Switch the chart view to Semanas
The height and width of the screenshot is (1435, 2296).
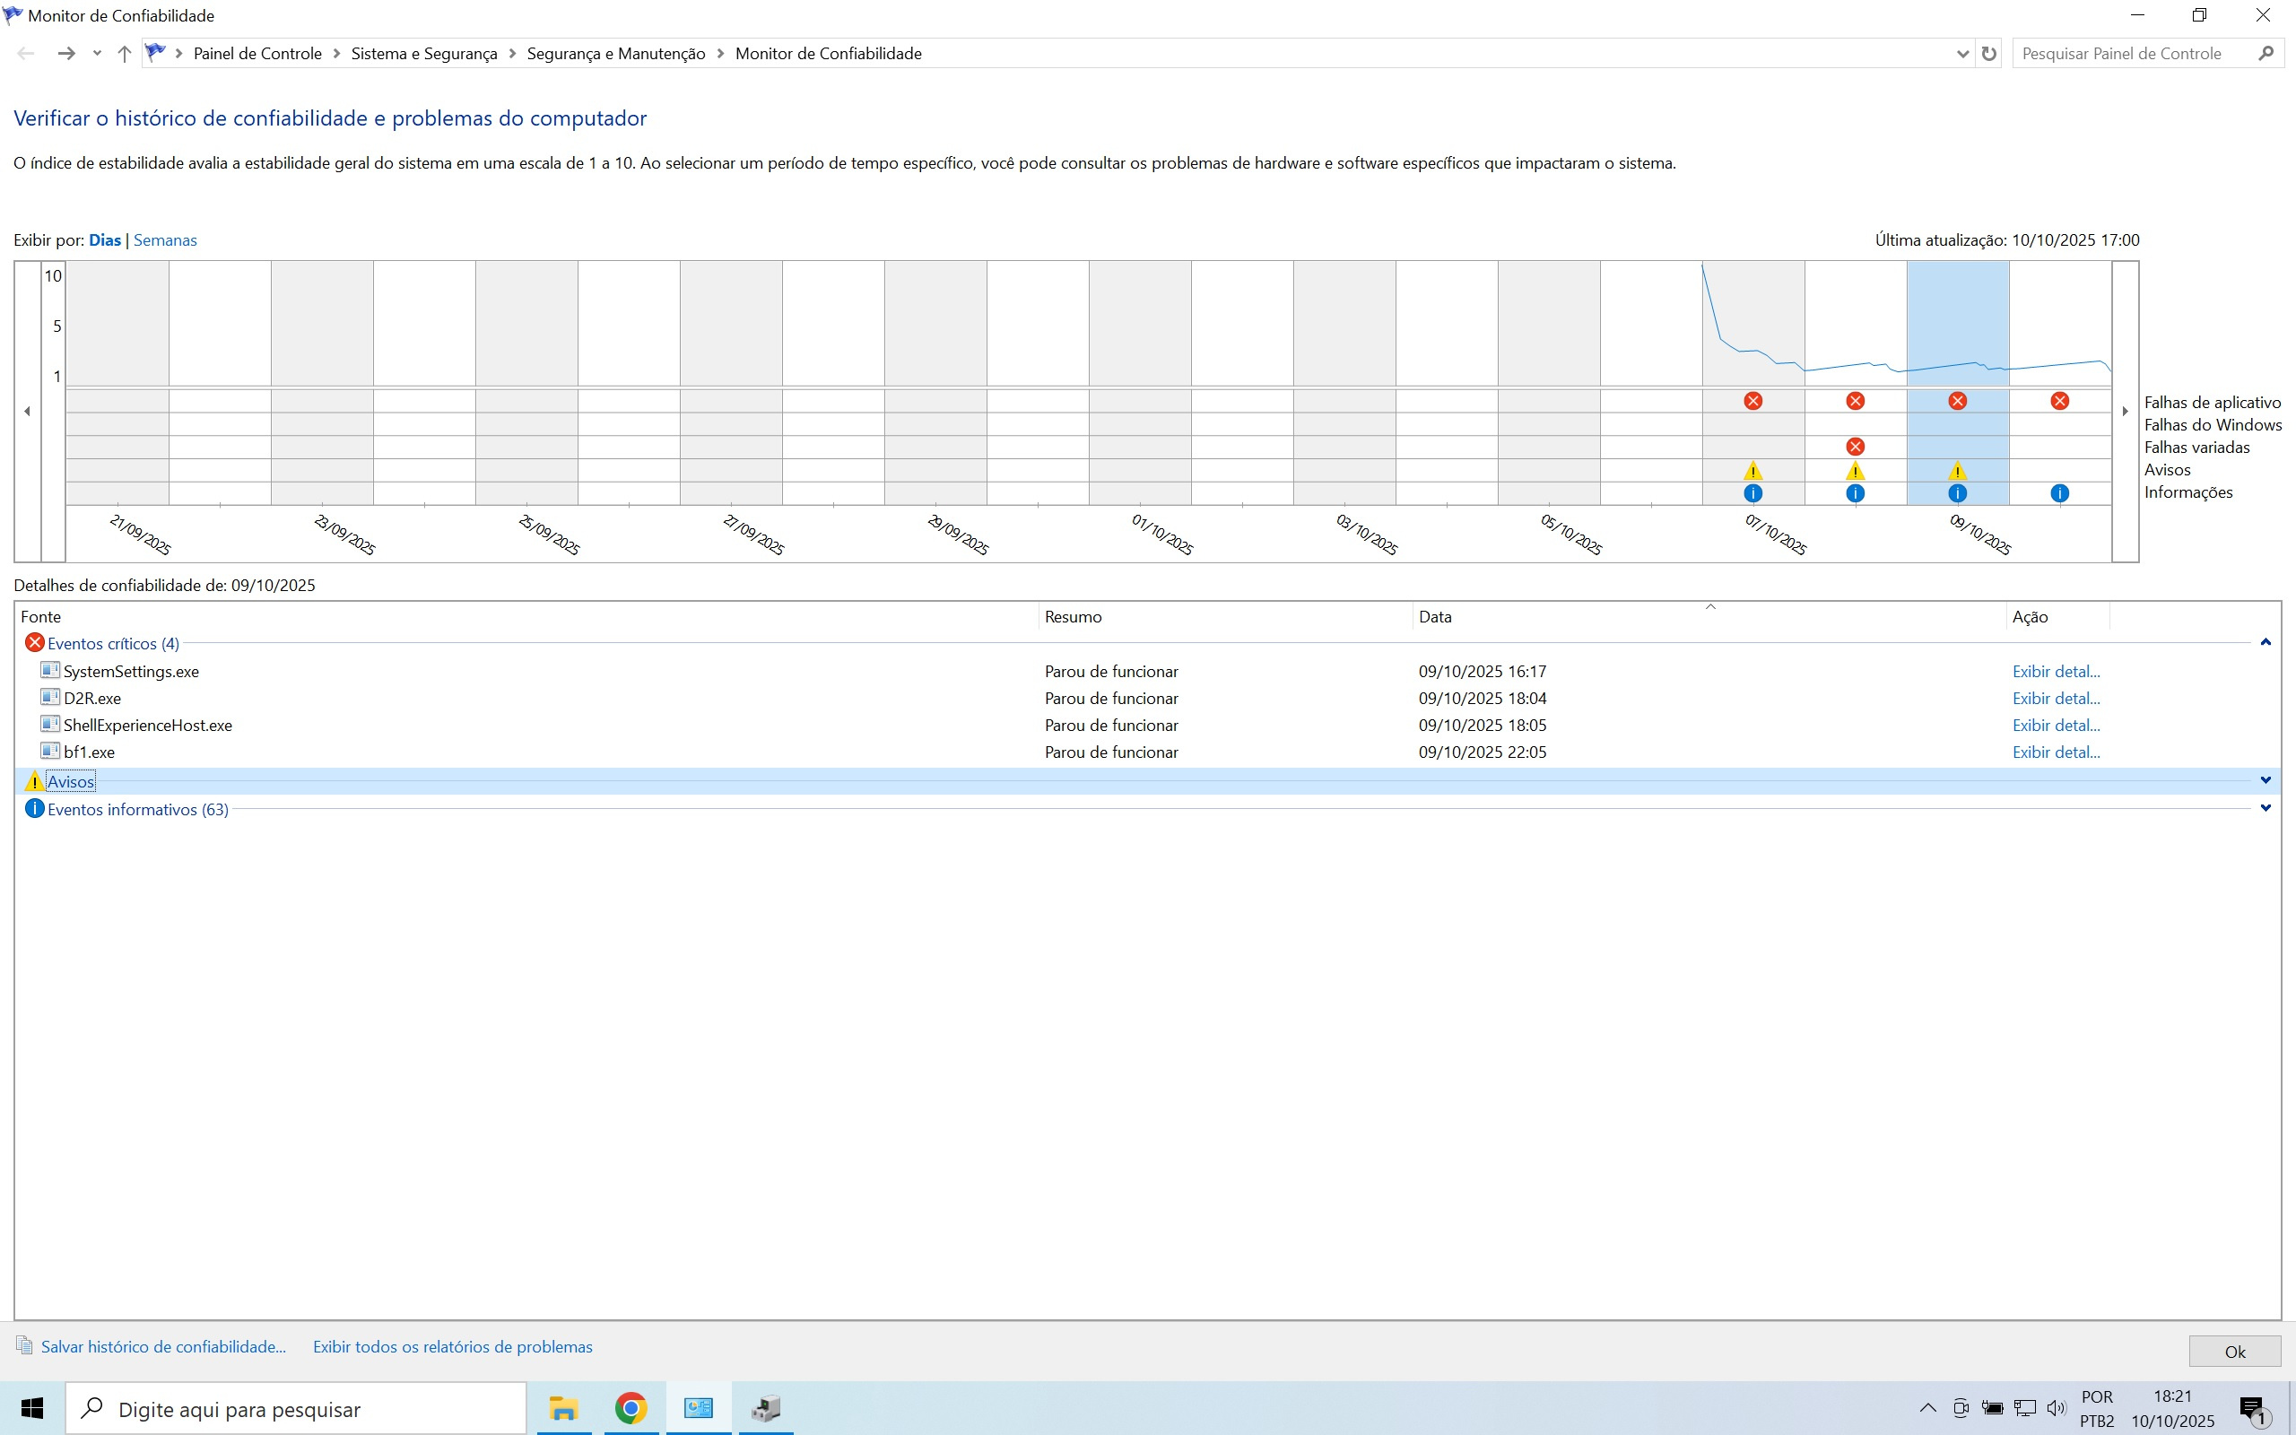click(x=165, y=240)
